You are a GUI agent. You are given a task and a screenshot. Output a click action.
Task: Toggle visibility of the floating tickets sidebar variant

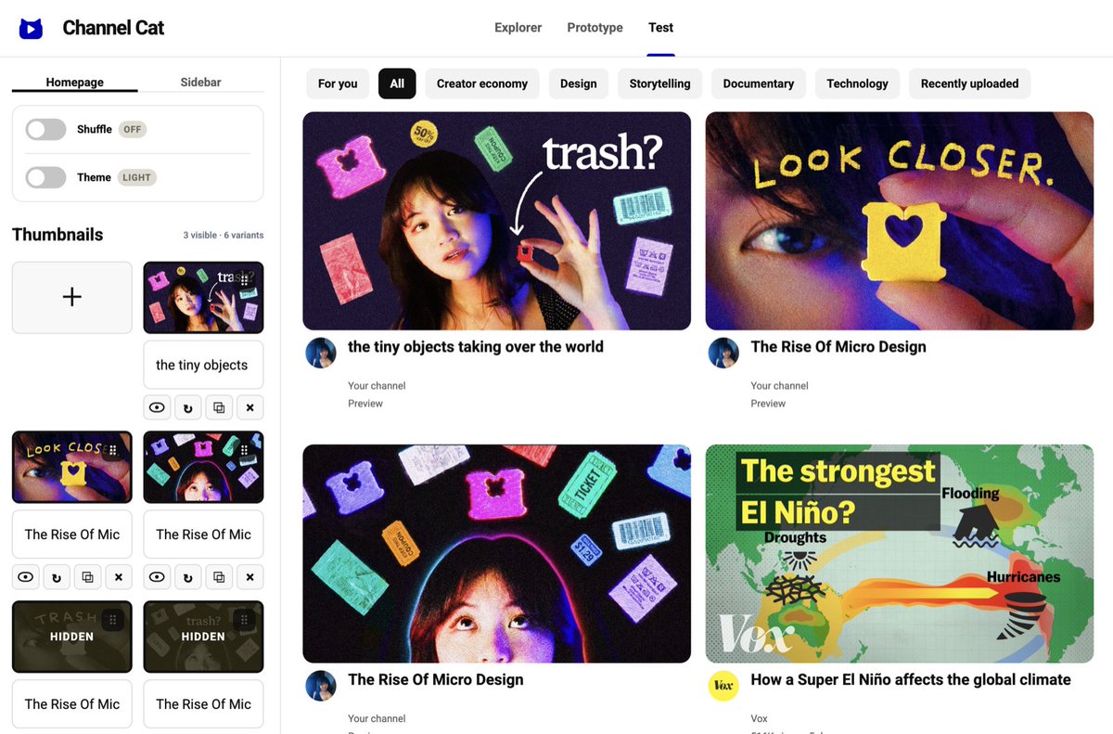coord(157,577)
